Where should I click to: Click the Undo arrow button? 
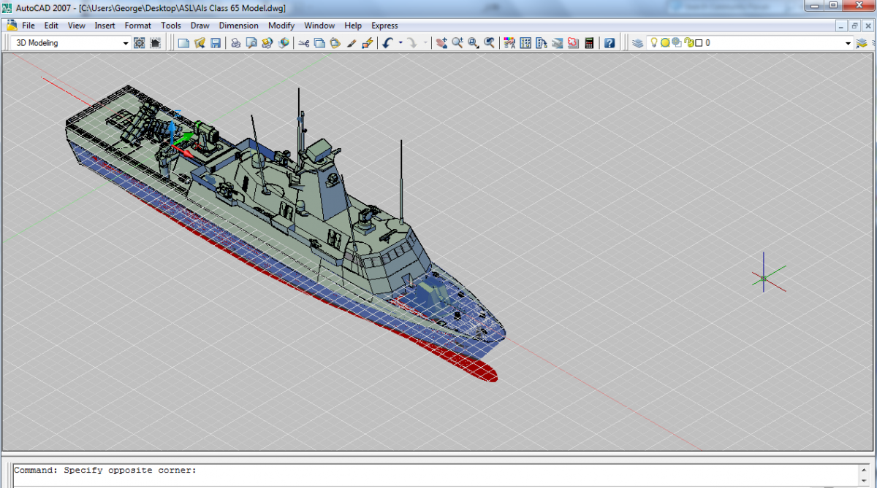[x=388, y=43]
